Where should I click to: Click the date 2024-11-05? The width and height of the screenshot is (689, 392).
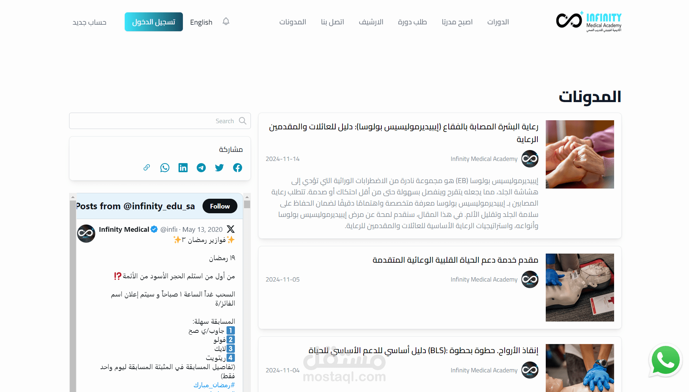(x=283, y=279)
